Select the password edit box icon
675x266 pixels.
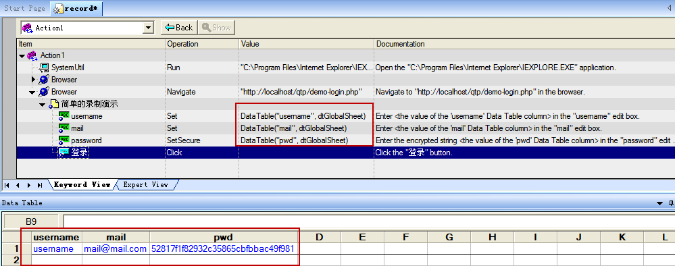[64, 140]
